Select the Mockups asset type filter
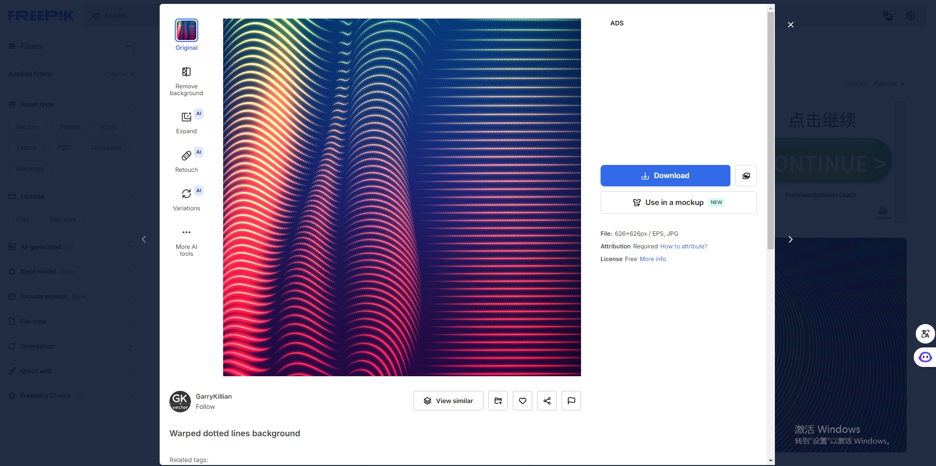Screen dimensions: 936x466 tap(30, 169)
